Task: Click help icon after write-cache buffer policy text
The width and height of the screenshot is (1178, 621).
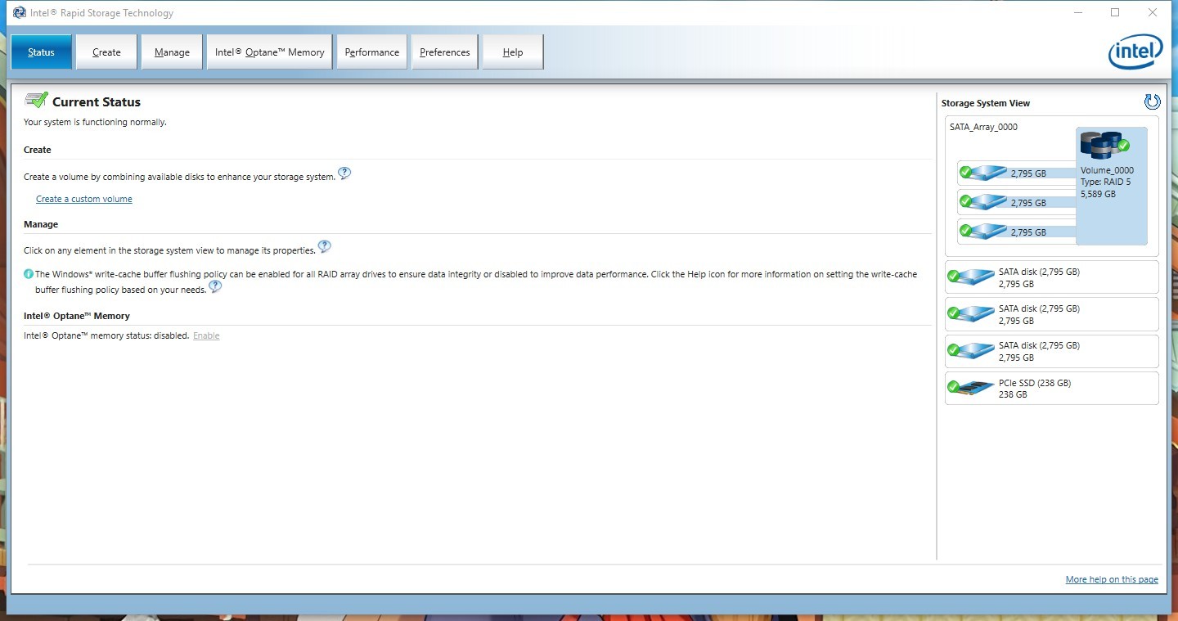Action: 215,286
